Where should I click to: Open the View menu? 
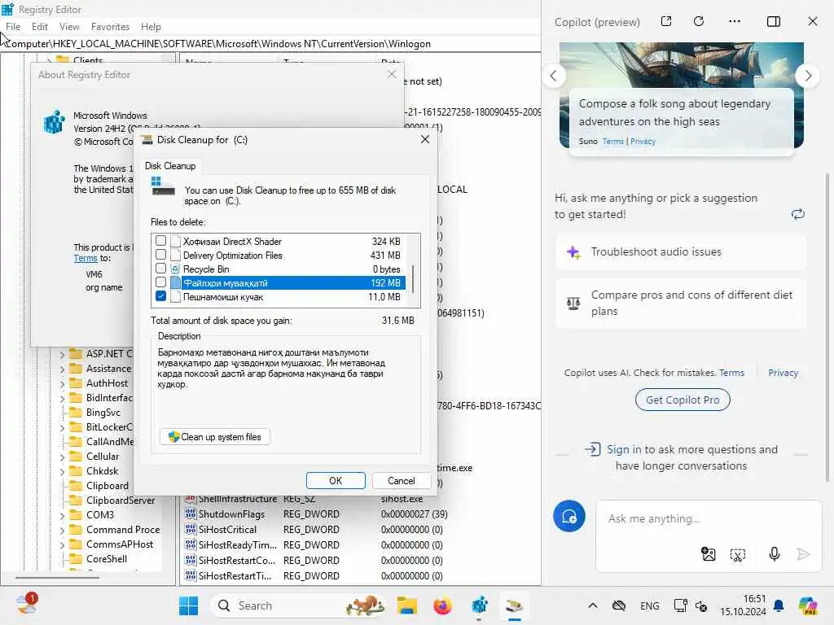click(69, 27)
